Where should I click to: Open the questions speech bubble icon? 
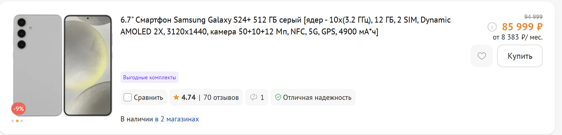254,97
